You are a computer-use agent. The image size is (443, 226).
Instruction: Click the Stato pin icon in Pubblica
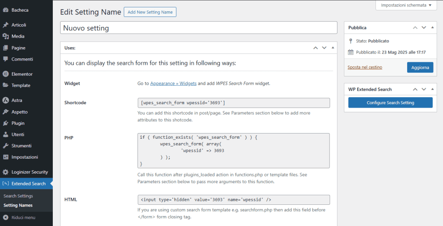[x=350, y=41]
